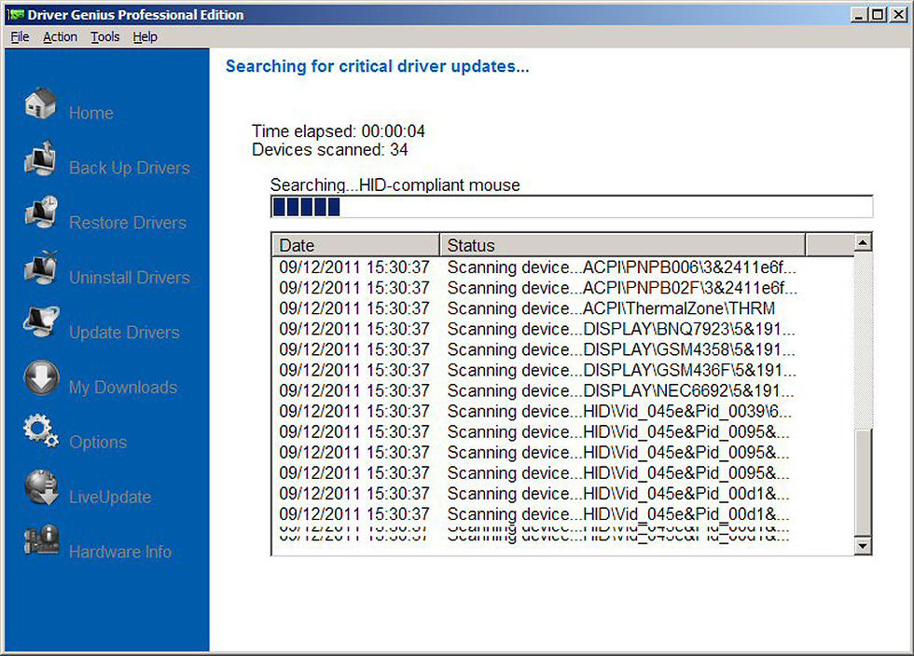
Task: Click the Home house icon
Action: coord(41,103)
